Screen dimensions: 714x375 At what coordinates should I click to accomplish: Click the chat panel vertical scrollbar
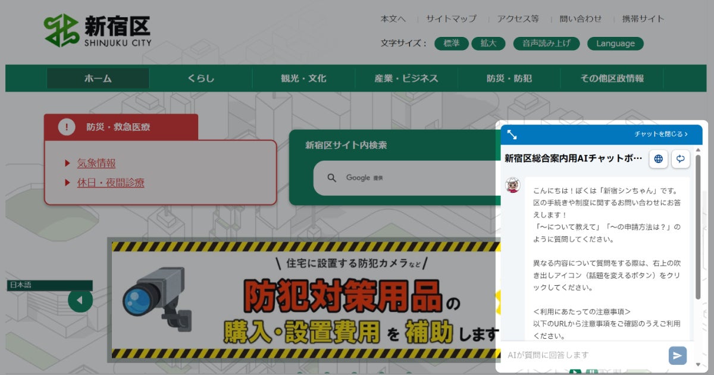(699, 226)
